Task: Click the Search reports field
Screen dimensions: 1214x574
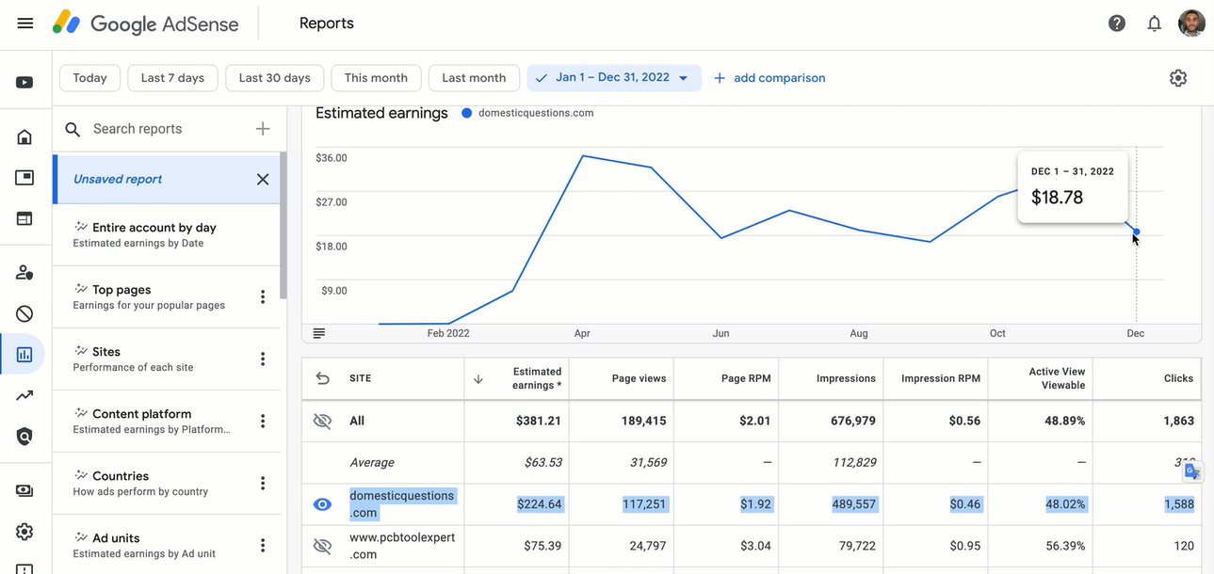Action: [x=165, y=129]
